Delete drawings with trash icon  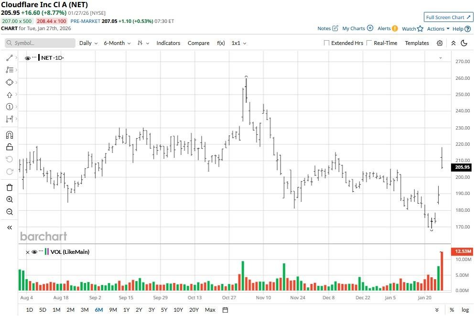[10, 187]
